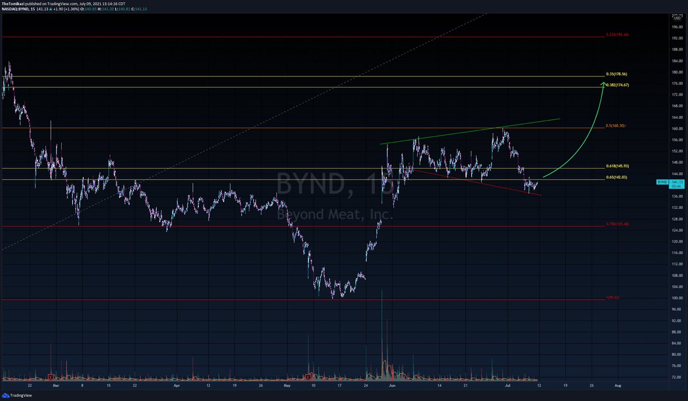Open the earnings marker near March

click(51, 377)
